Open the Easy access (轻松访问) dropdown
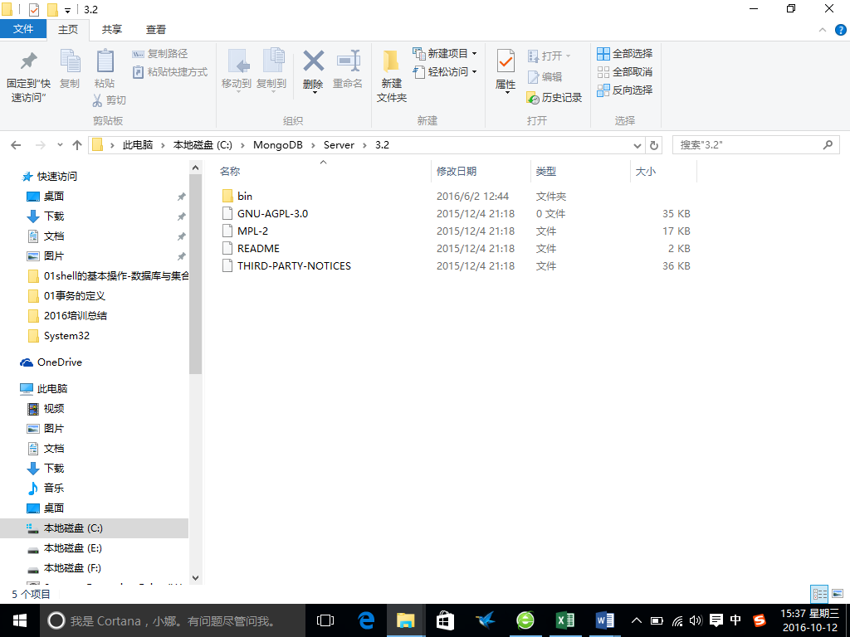 [x=445, y=72]
